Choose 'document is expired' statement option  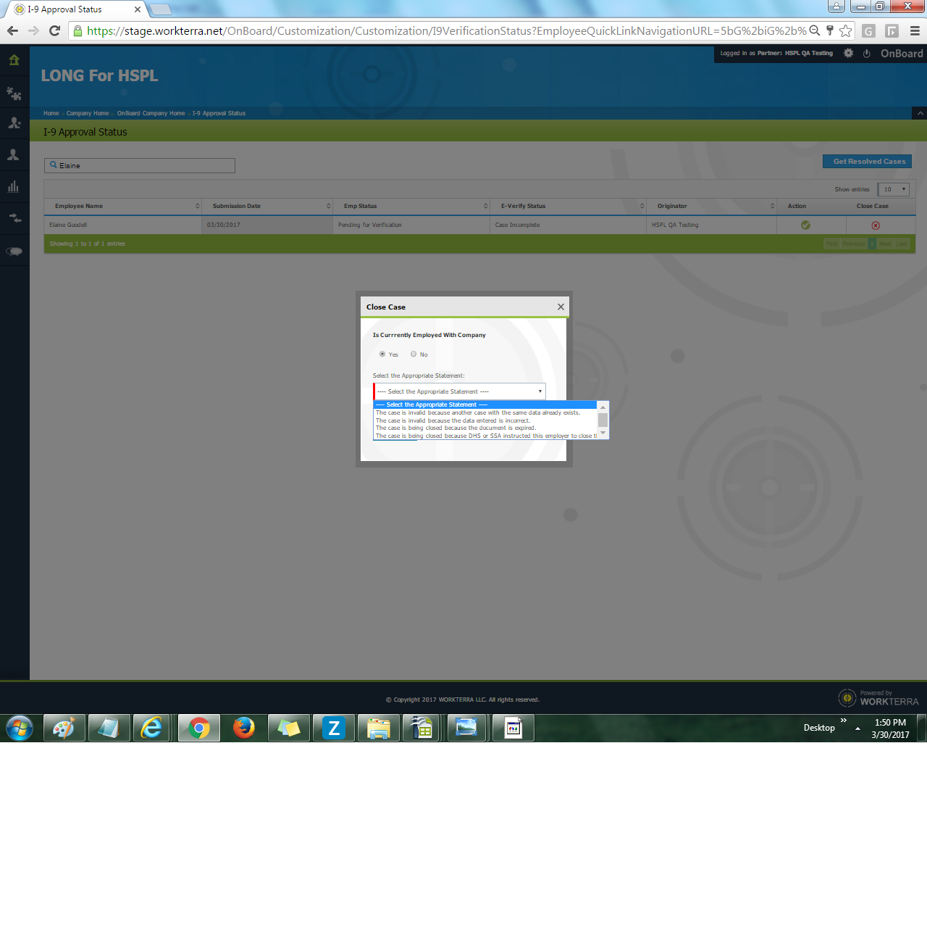456,428
